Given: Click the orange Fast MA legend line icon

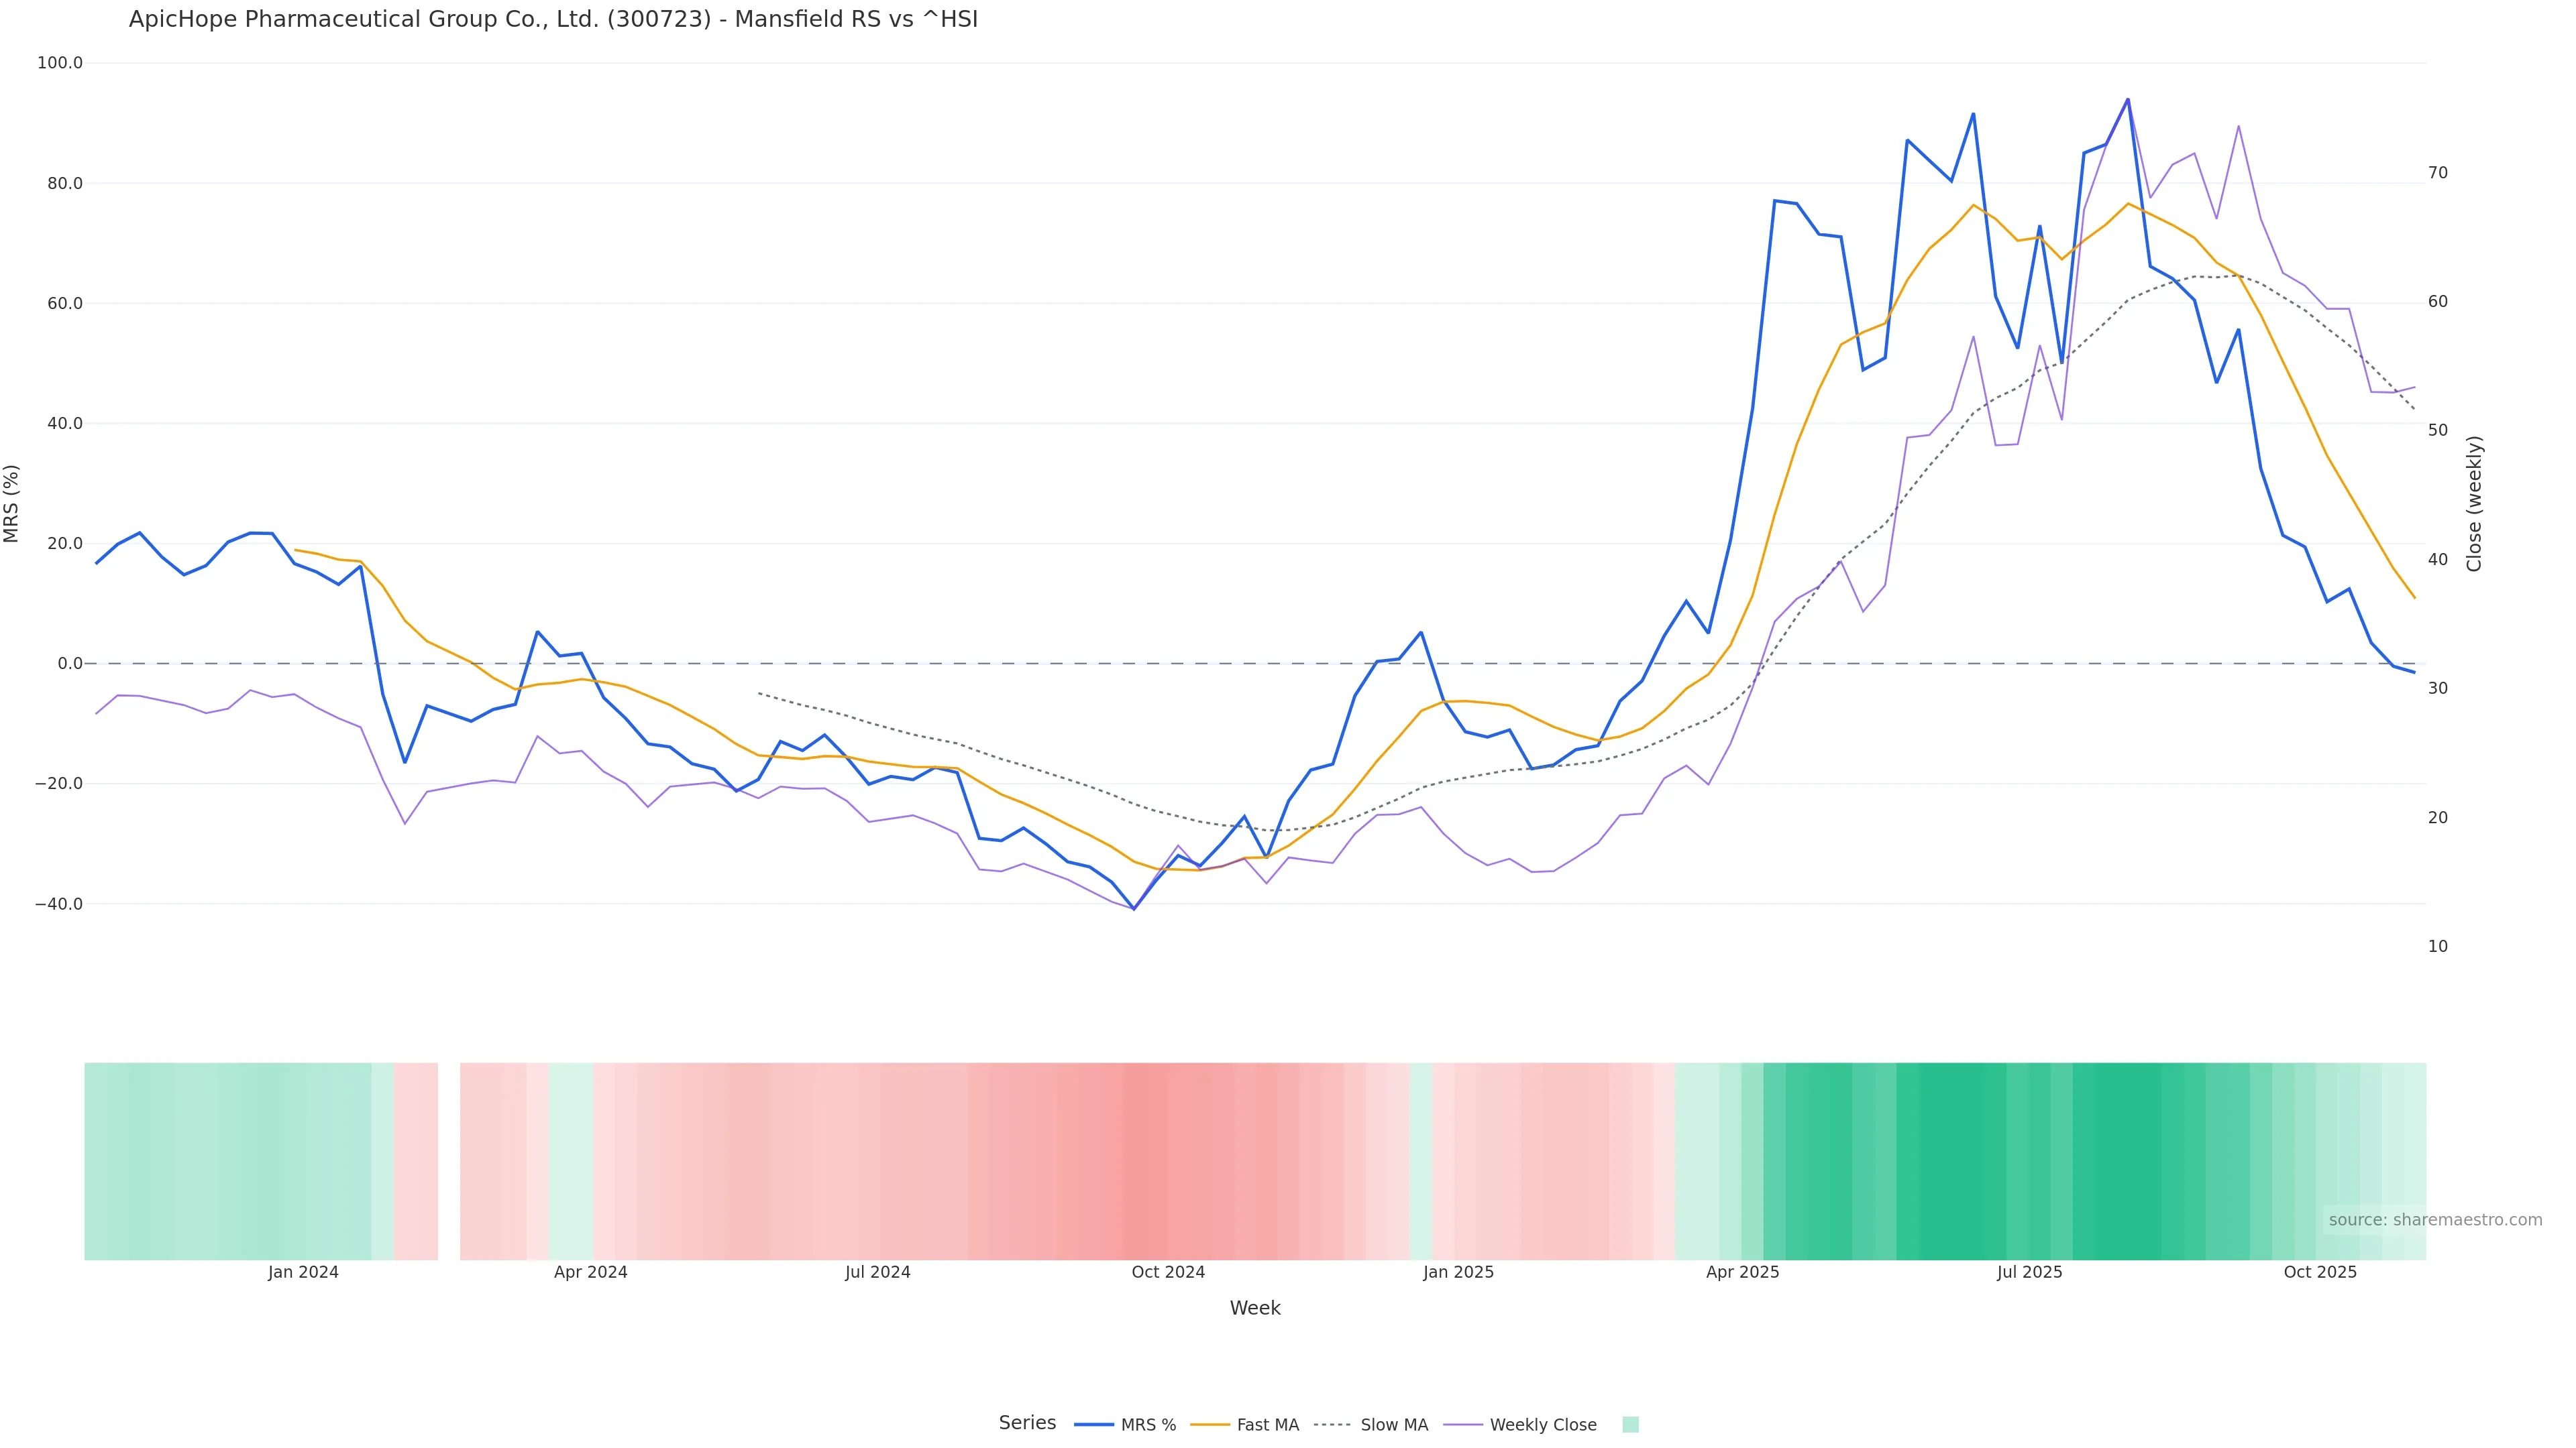Looking at the screenshot, I should (x=1210, y=1425).
